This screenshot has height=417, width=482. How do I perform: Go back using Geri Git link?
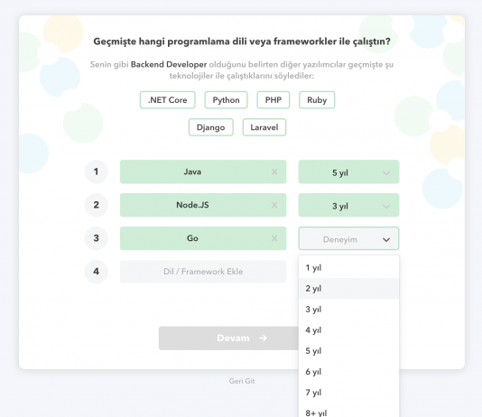[x=242, y=381]
